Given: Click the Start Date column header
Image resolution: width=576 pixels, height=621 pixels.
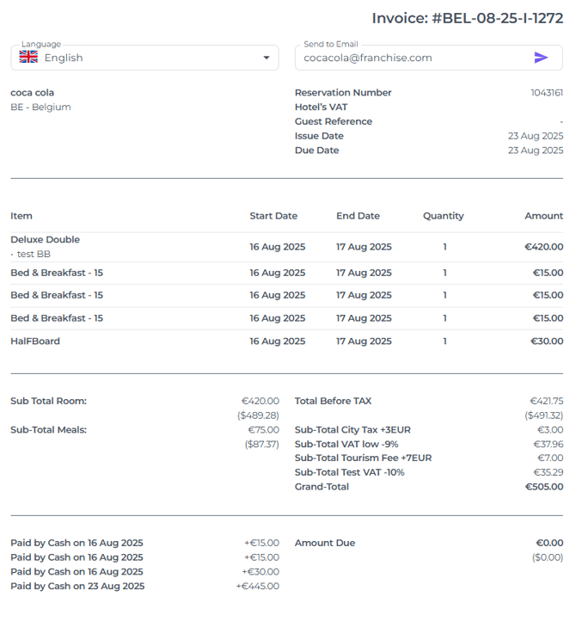Looking at the screenshot, I should 273,216.
